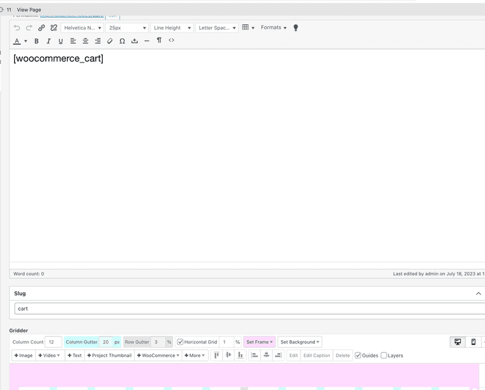Insert a special character with Omega icon
This screenshot has width=485, height=390.
tap(122, 41)
